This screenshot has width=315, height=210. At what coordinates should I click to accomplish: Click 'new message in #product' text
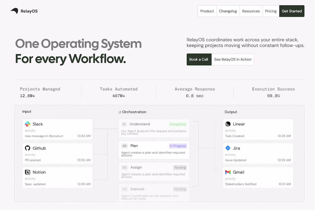[x=44, y=136]
